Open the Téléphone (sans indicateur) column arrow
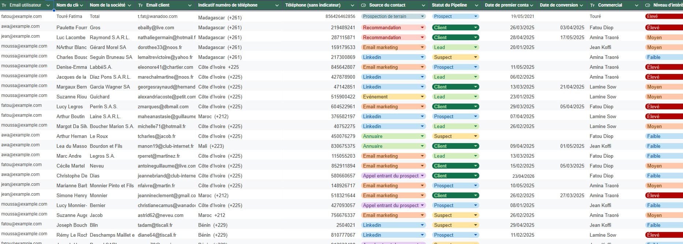Screen dimensions: 683x244 (x=352, y=5)
